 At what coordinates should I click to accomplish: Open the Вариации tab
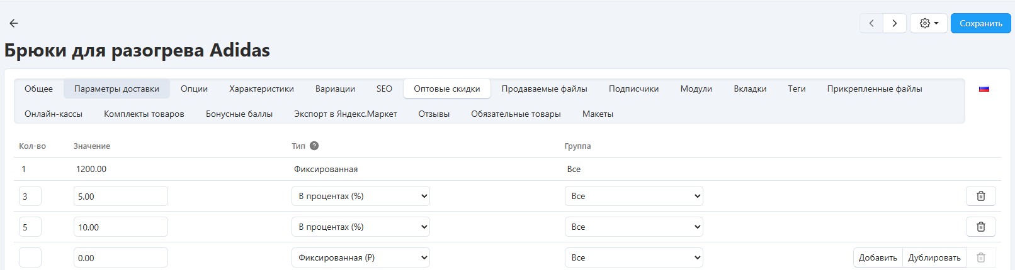click(x=335, y=89)
